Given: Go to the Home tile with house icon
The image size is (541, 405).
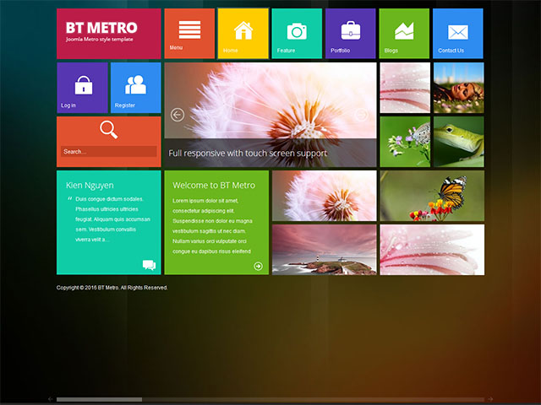Looking at the screenshot, I should (x=243, y=34).
